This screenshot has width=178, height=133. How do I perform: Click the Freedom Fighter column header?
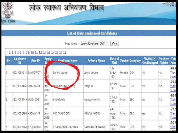click(x=164, y=61)
